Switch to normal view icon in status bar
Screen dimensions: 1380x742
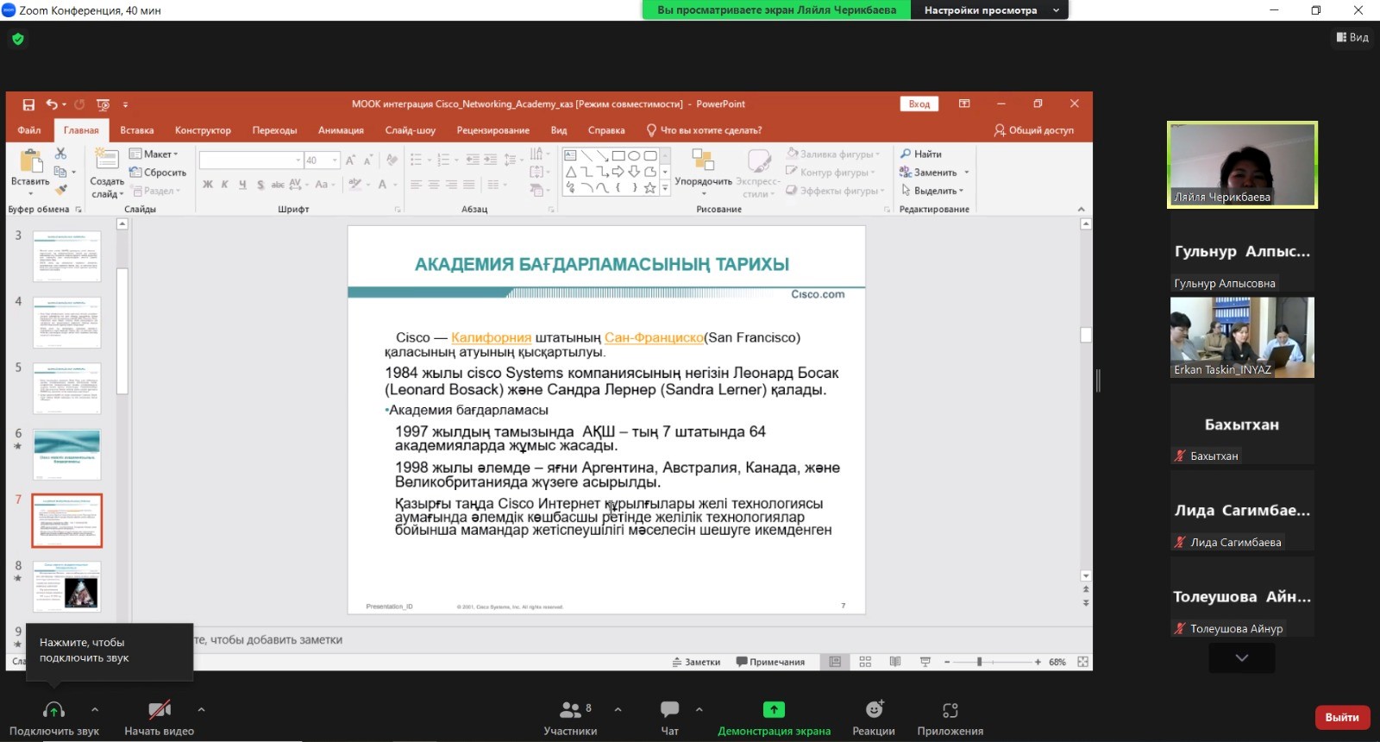[835, 662]
